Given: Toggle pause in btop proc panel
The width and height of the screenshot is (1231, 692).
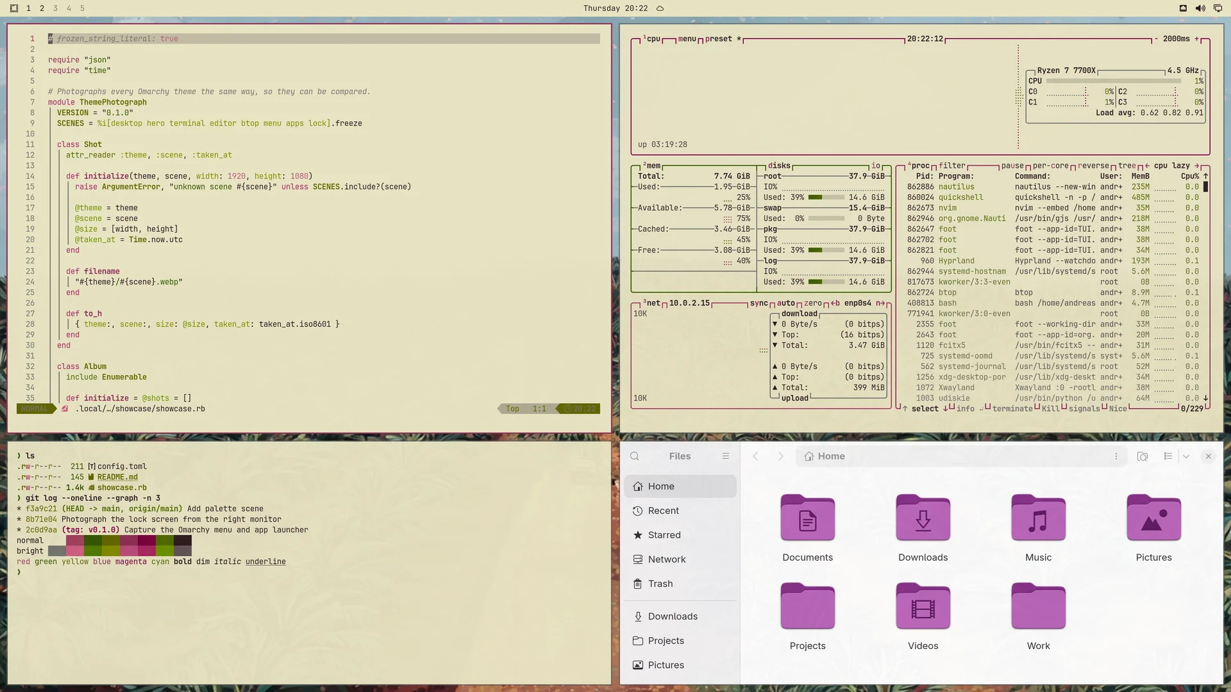Looking at the screenshot, I should [1012, 165].
